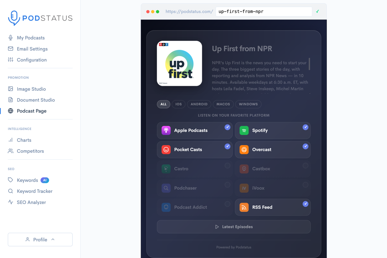Click the Keyword Tracker magnifier icon
This screenshot has width=387, height=258.
point(11,191)
